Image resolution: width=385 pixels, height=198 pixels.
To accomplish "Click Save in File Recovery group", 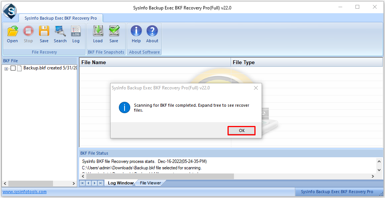I will pyautogui.click(x=44, y=35).
